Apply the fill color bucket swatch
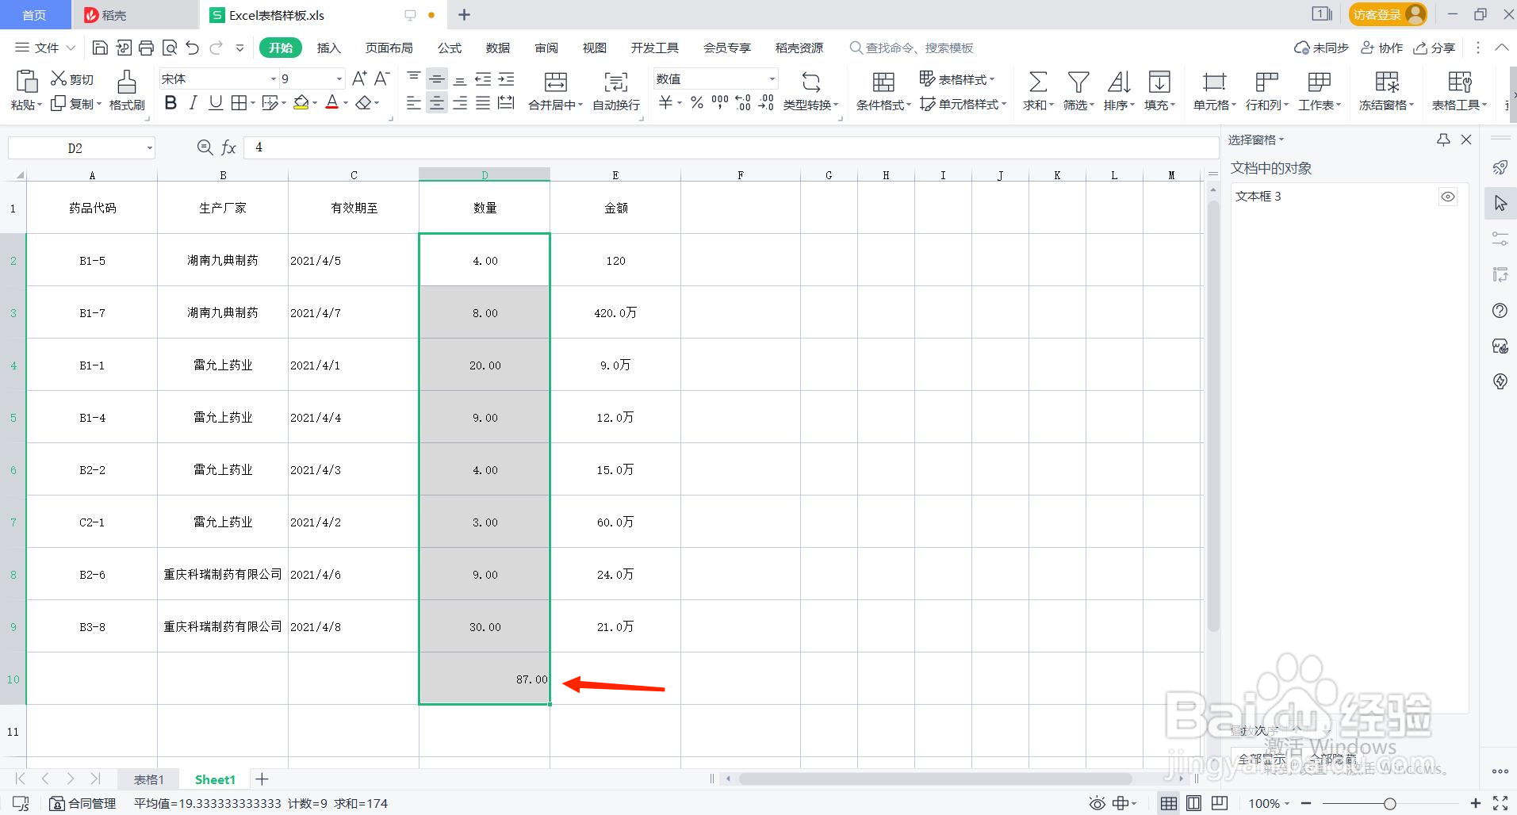Screen dimensions: 1517x815 (x=301, y=103)
